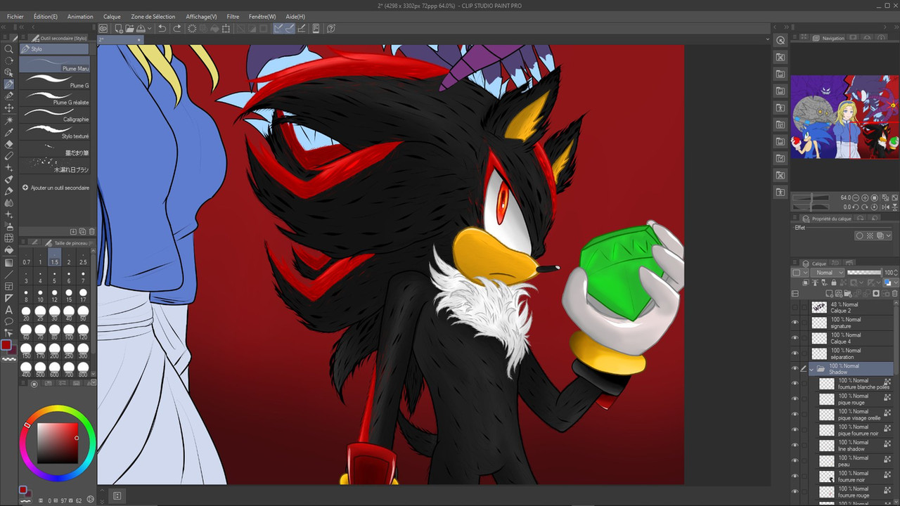Open the Fichier menu
The image size is (900, 506).
pos(15,16)
